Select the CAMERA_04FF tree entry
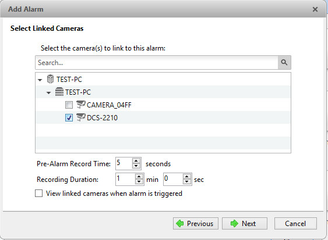Viewport: 328px width, 240px height. [x=109, y=105]
